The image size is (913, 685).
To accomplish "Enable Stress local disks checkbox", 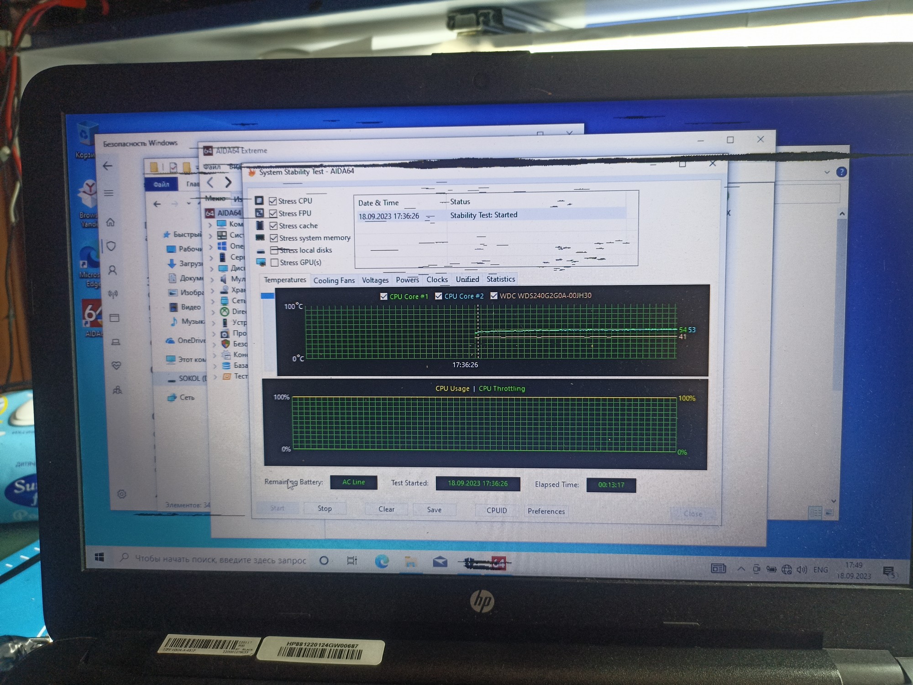I will (x=274, y=250).
